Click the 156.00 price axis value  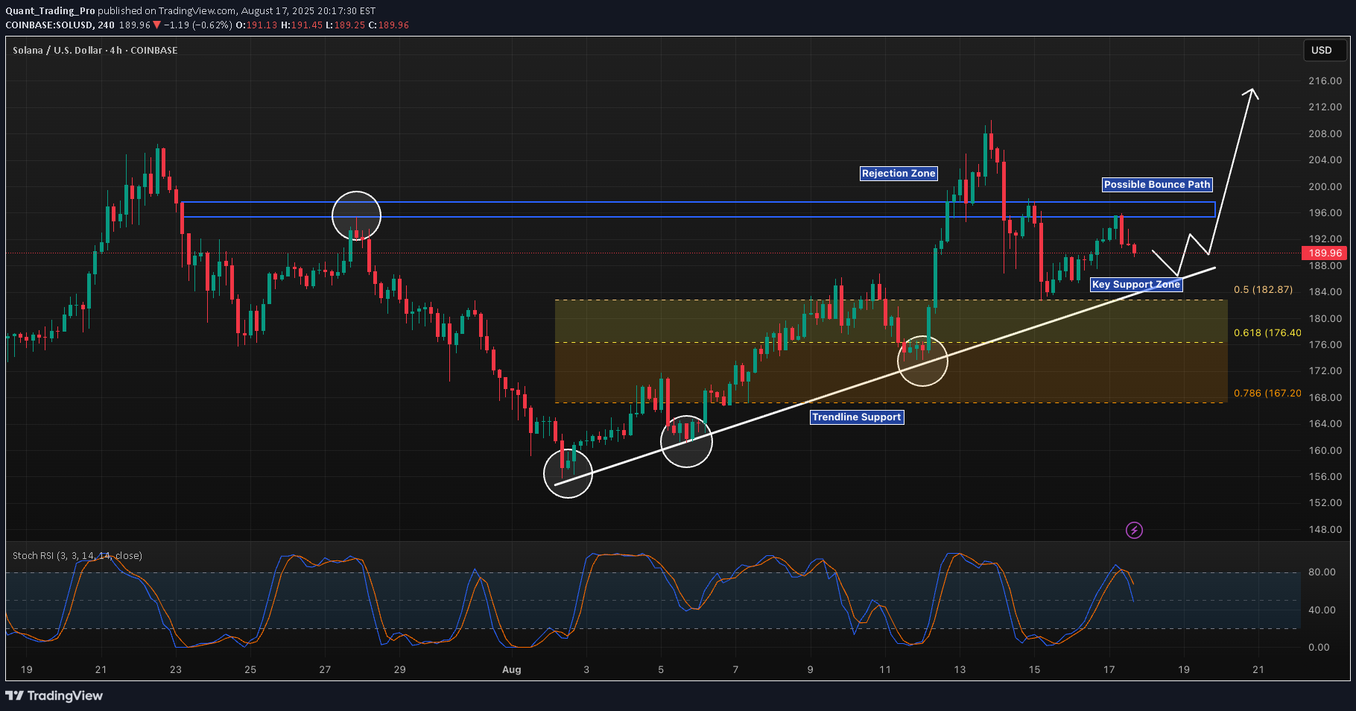pyautogui.click(x=1325, y=476)
